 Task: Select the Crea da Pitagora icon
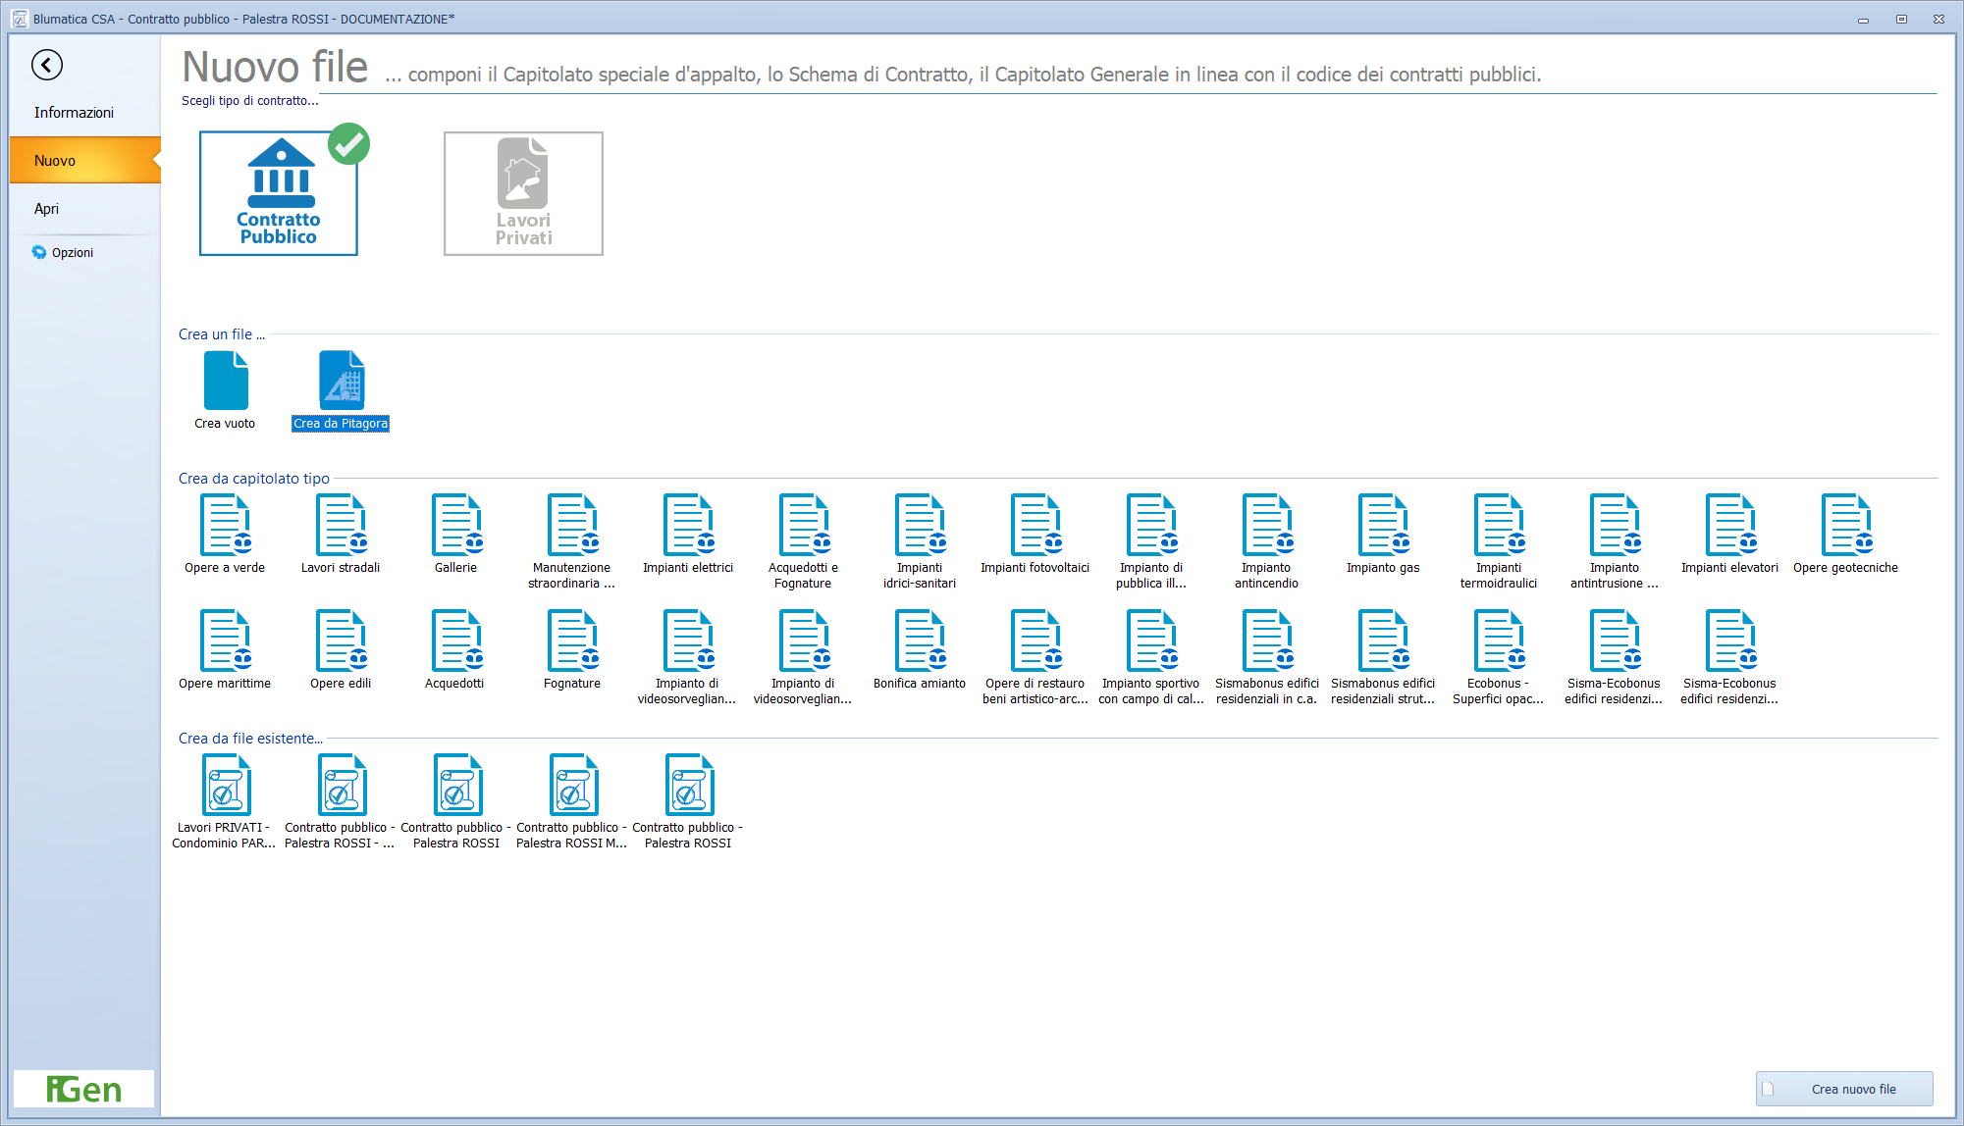point(342,390)
